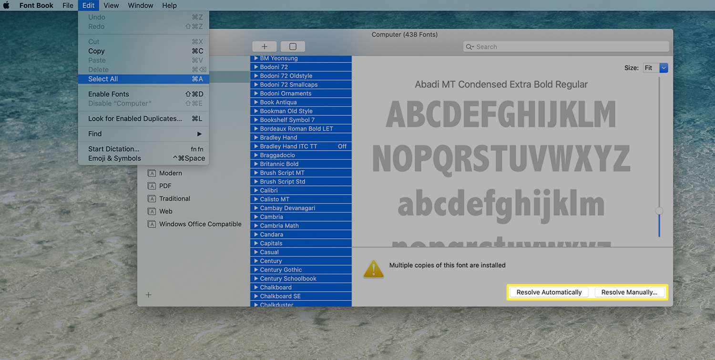Select the Bodoni 72 Oldstyle font
The image size is (715, 360).
coord(301,76)
